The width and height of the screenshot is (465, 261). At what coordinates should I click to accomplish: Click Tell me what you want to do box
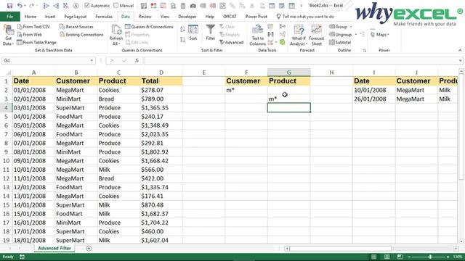pyautogui.click(x=305, y=17)
